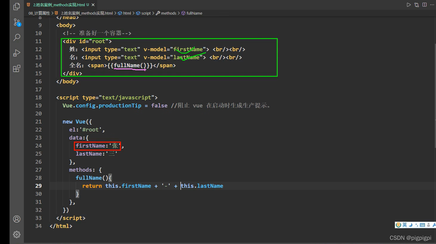This screenshot has height=244, width=436.
Task: Click the closing </div> tag
Action: click(x=72, y=73)
